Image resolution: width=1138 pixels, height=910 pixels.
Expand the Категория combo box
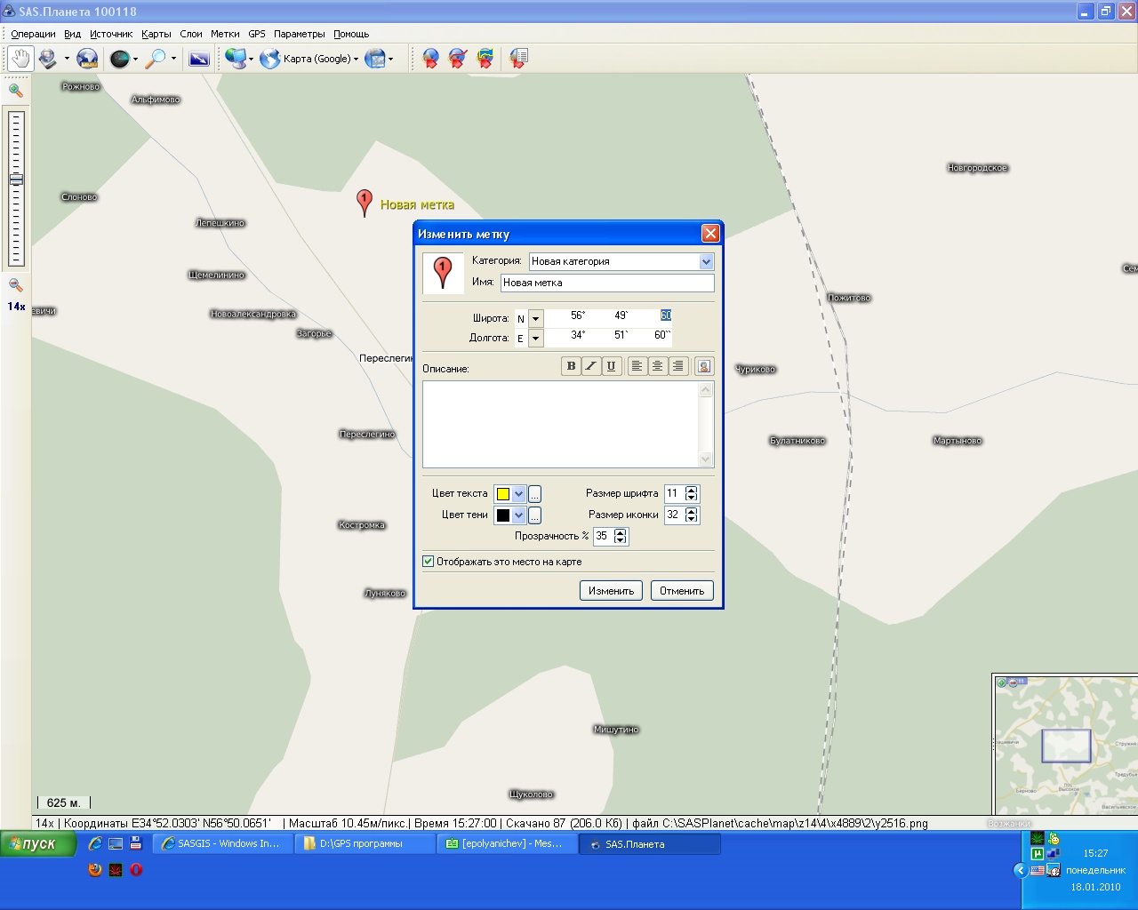(x=706, y=261)
